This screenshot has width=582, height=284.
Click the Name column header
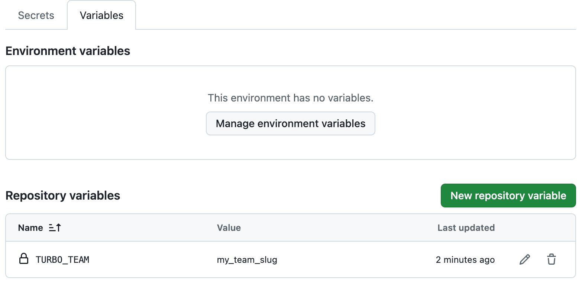click(30, 227)
